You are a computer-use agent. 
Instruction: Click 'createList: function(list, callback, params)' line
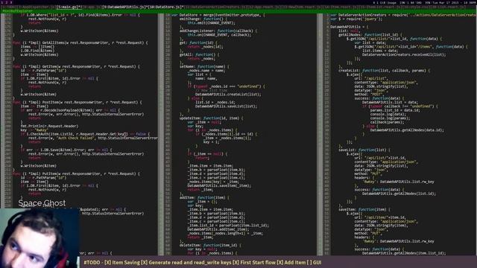pos(385,71)
